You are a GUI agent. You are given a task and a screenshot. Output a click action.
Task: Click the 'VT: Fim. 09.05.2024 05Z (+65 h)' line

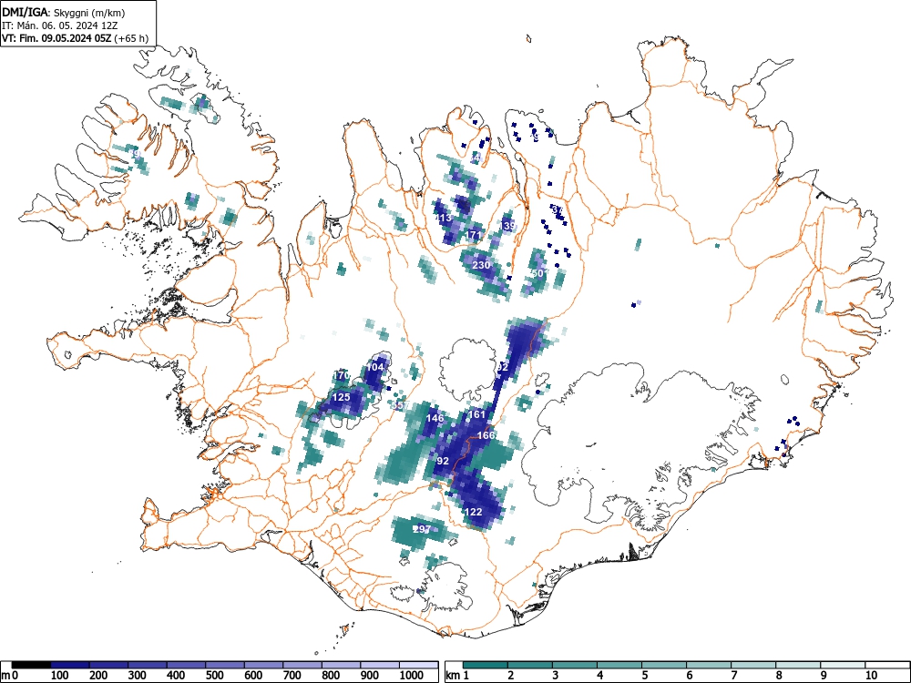[75, 38]
